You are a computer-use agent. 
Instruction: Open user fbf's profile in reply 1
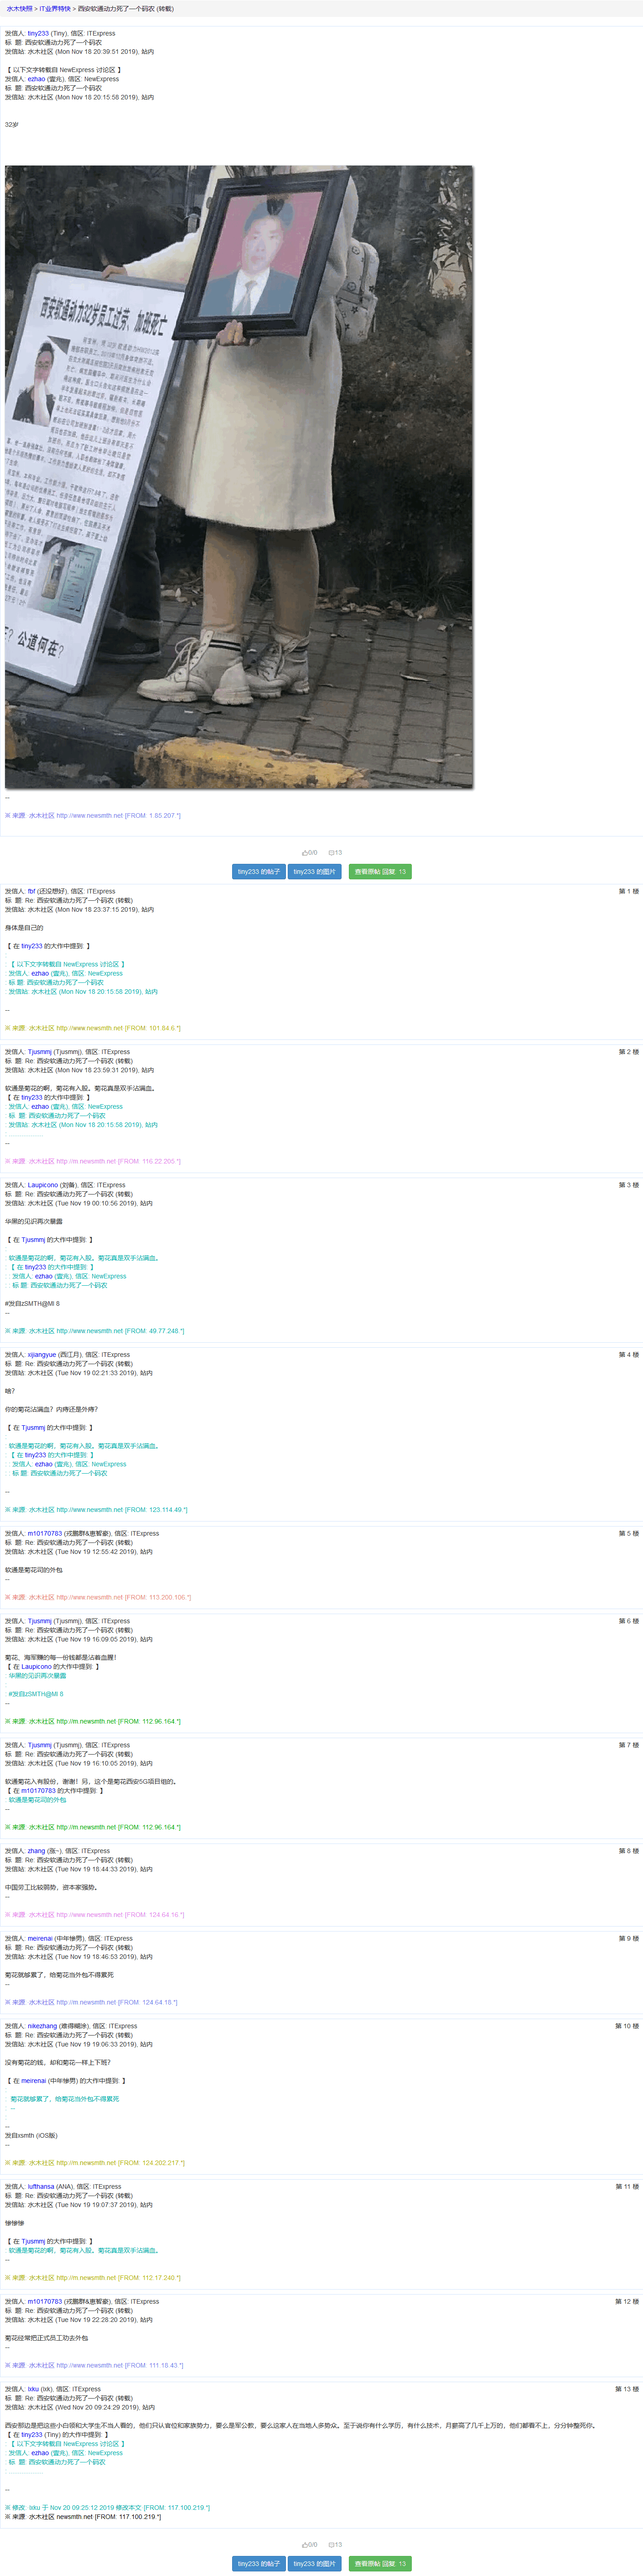tap(32, 891)
